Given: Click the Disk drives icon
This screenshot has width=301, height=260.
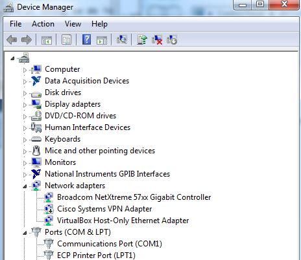Looking at the screenshot, I should 36,94.
